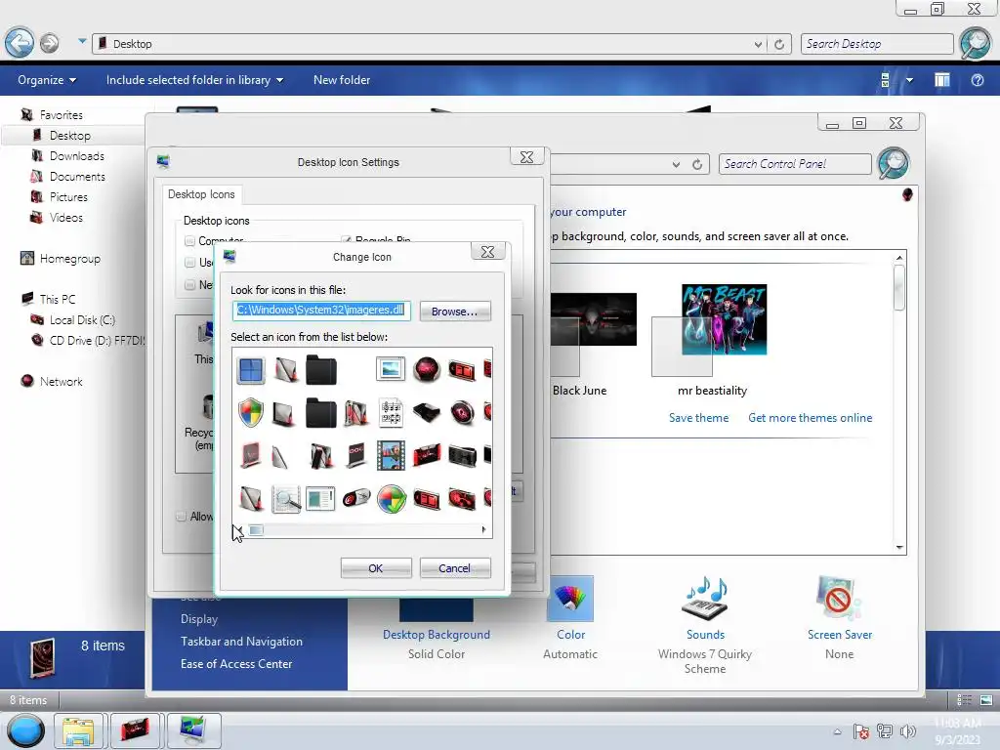Click New folder in Explorer toolbar
Viewport: 1000px width, 750px height.
click(341, 80)
